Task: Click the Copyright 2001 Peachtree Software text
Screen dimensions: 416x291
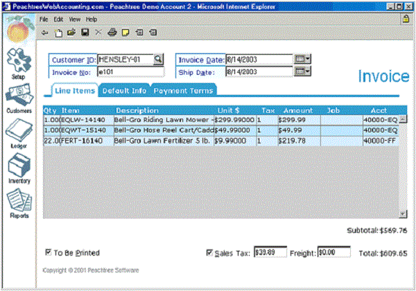Action: (x=91, y=270)
